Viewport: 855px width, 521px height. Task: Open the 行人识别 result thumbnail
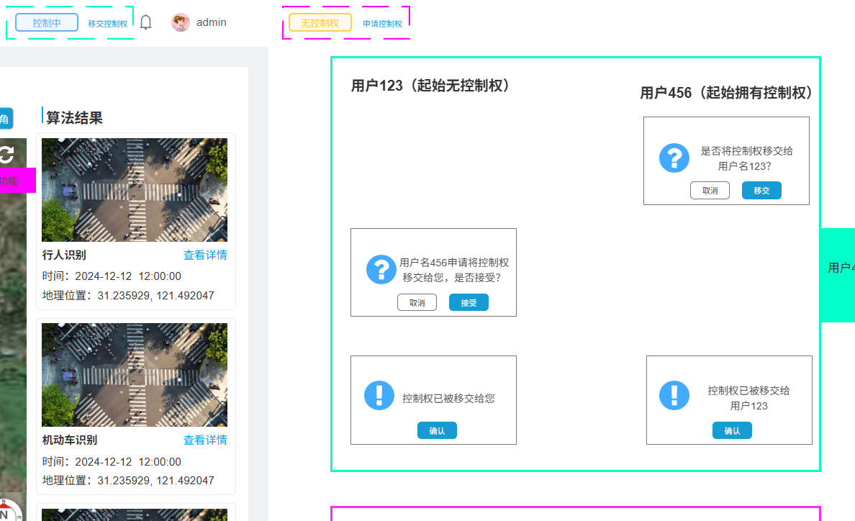[135, 190]
